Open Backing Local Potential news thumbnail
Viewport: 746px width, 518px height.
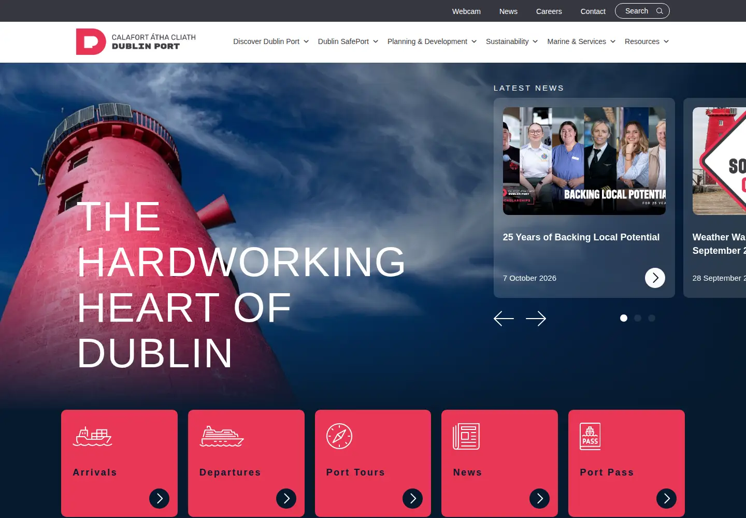[584, 161]
